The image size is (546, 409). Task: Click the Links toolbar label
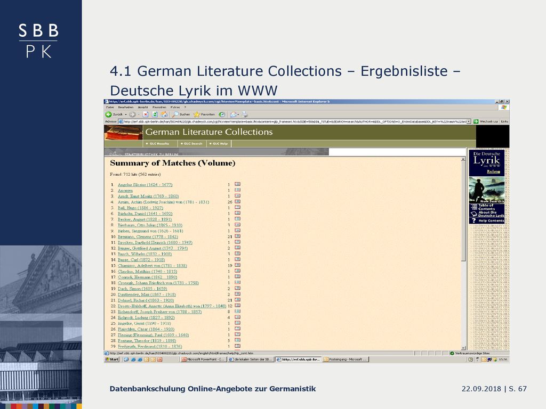[504, 121]
